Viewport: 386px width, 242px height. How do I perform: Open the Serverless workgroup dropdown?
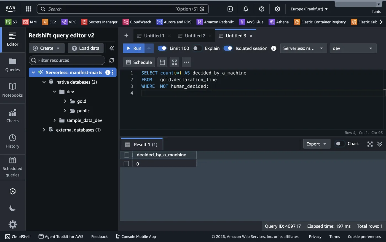point(304,48)
